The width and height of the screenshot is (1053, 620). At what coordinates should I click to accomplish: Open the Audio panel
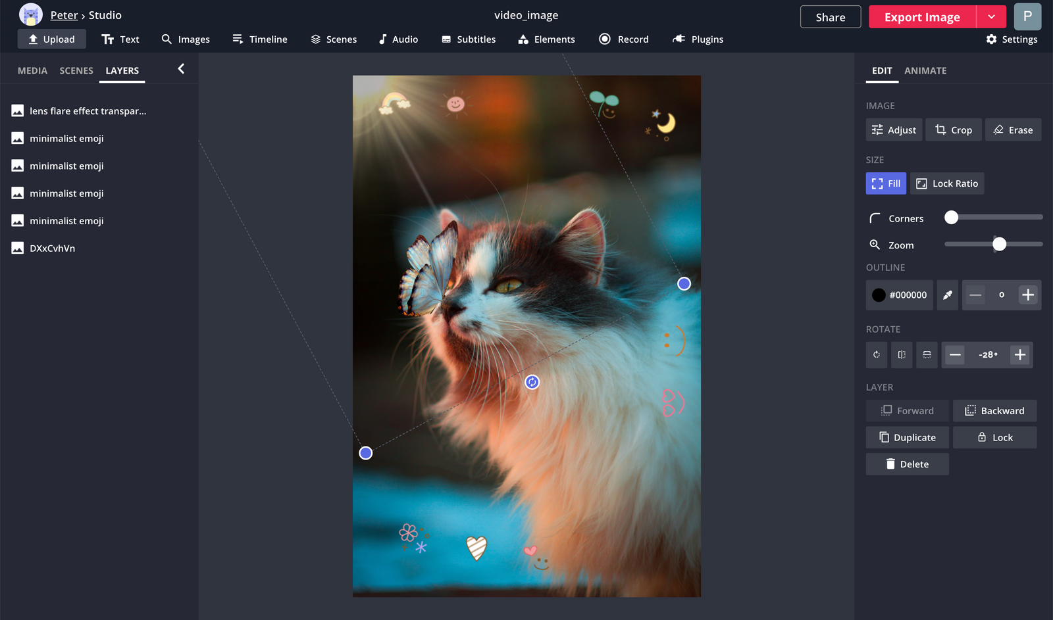(398, 39)
